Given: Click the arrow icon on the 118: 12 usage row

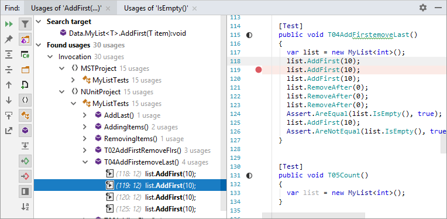Looking at the screenshot, I should click(x=109, y=174).
